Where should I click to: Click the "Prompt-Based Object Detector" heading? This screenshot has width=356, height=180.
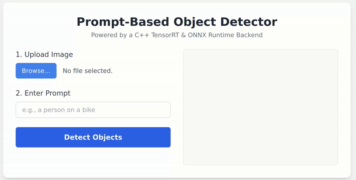[x=177, y=22]
